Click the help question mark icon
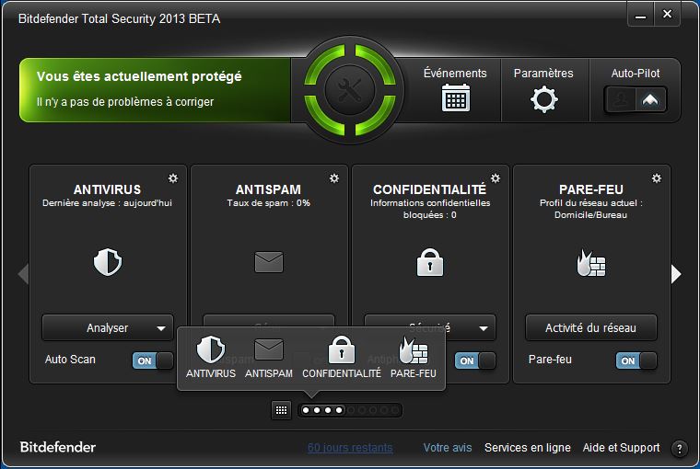Image resolution: width=700 pixels, height=469 pixels. click(x=679, y=449)
